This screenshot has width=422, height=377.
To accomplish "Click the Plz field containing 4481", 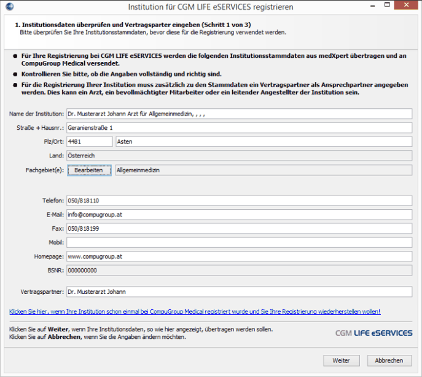I will [x=90, y=141].
